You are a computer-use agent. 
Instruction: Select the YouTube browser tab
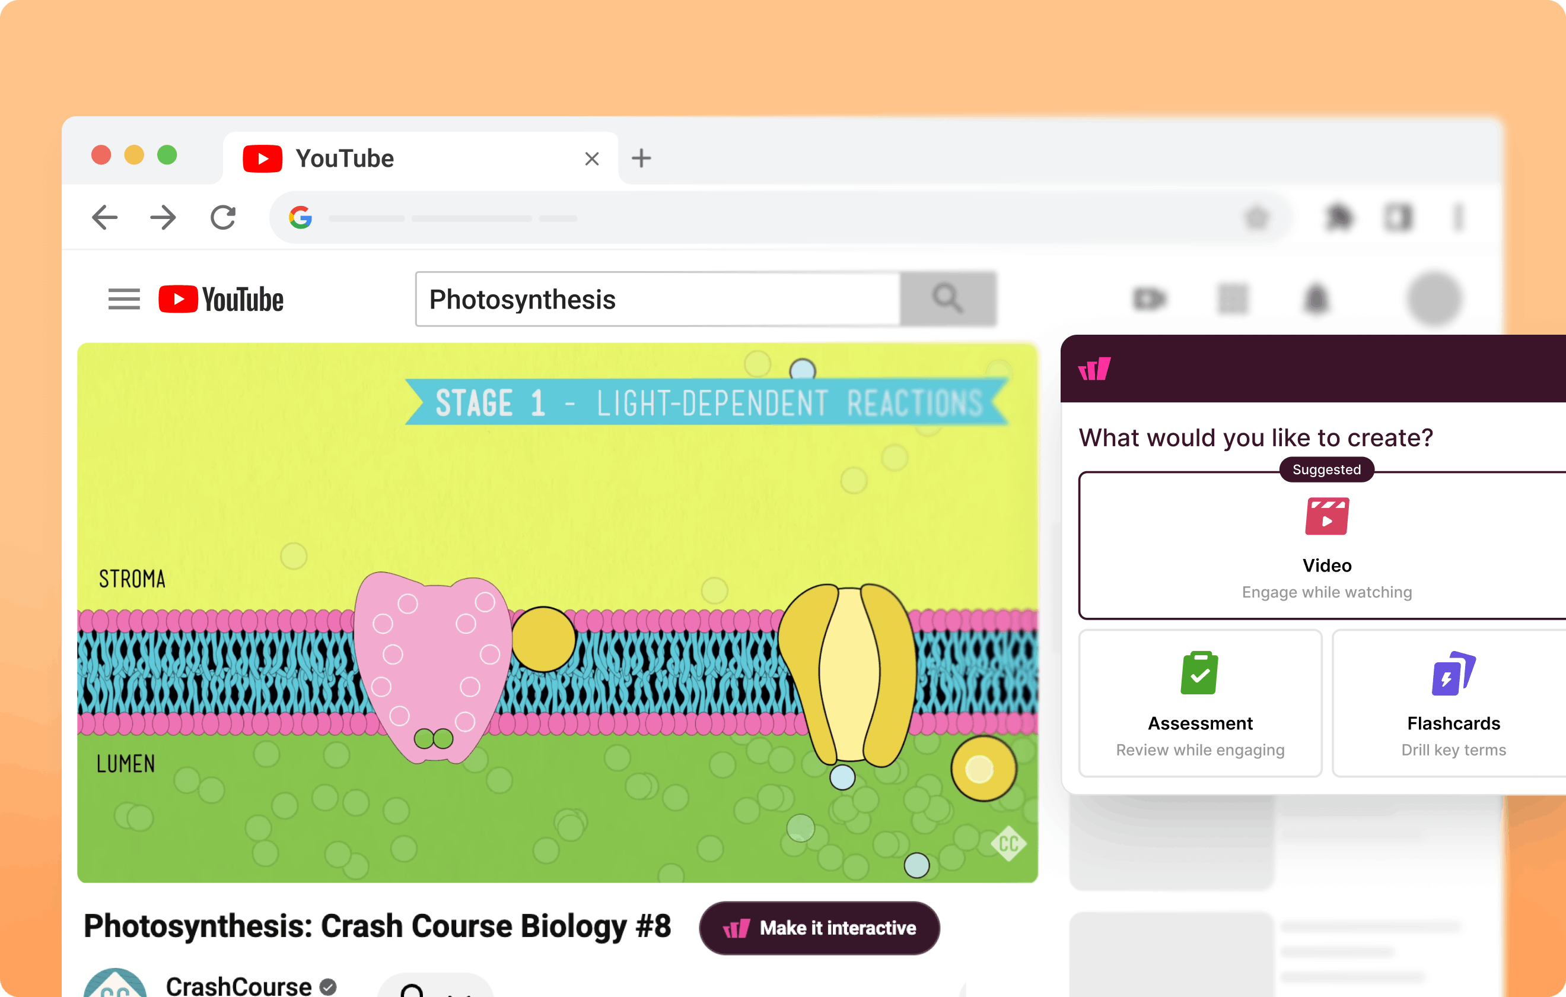[420, 158]
